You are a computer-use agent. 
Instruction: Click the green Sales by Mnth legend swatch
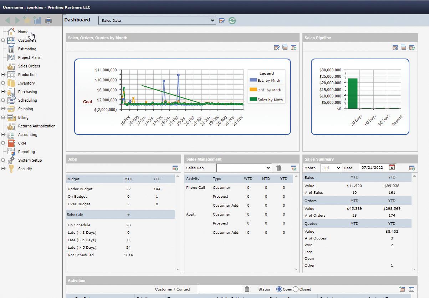253,100
